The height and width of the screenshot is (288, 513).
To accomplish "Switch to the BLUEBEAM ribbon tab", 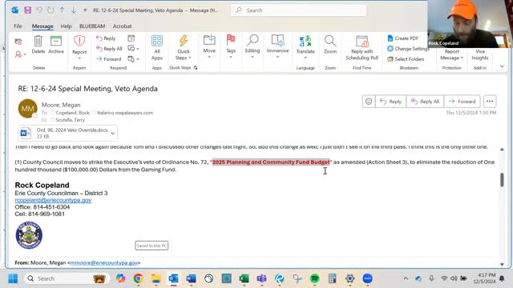I will [92, 26].
